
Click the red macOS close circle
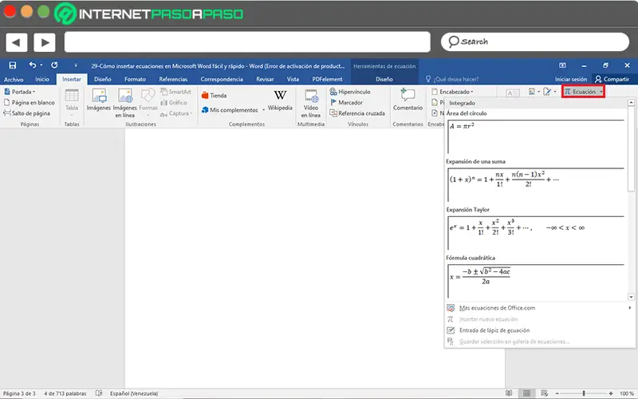click(x=10, y=11)
